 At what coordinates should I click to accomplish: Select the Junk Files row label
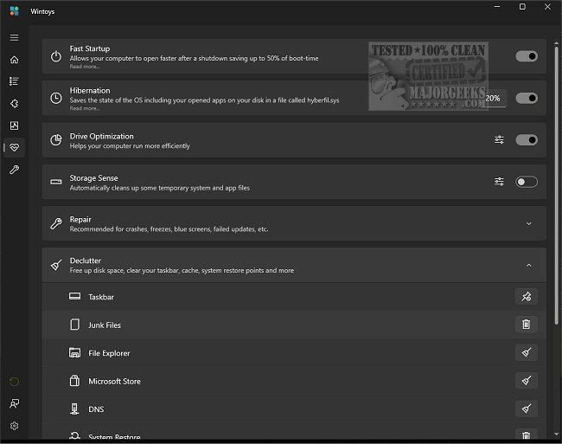coord(105,325)
